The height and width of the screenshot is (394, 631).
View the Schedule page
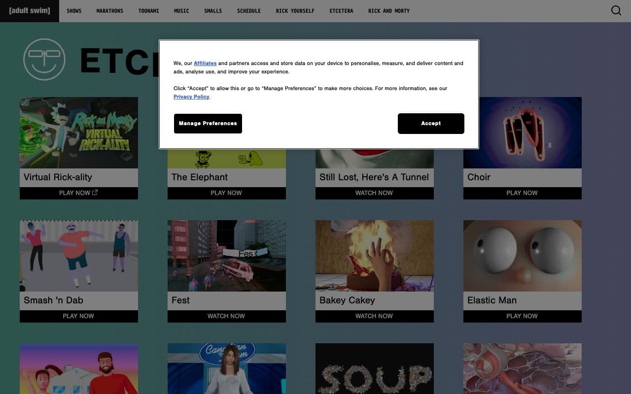(x=249, y=11)
